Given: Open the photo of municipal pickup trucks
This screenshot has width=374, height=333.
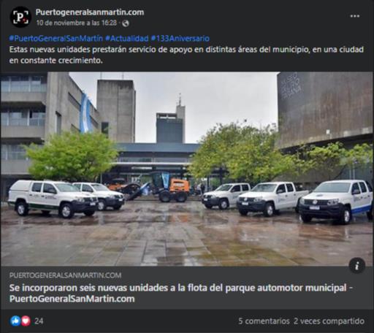Looking at the screenshot, I should pyautogui.click(x=187, y=169).
